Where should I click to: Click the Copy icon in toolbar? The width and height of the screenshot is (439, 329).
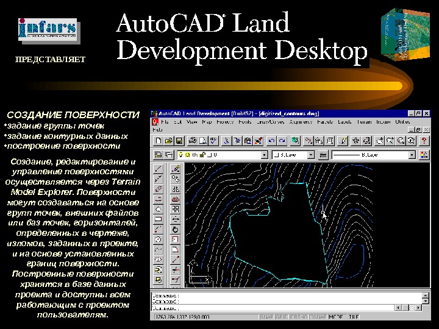[237, 141]
